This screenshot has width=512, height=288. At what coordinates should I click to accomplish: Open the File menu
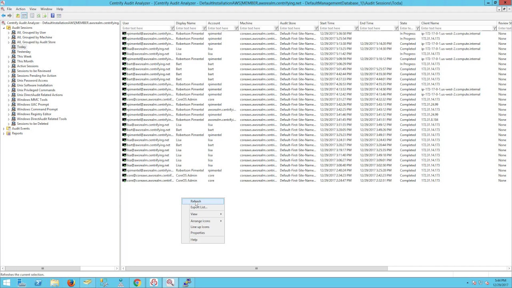pyautogui.click(x=9, y=9)
